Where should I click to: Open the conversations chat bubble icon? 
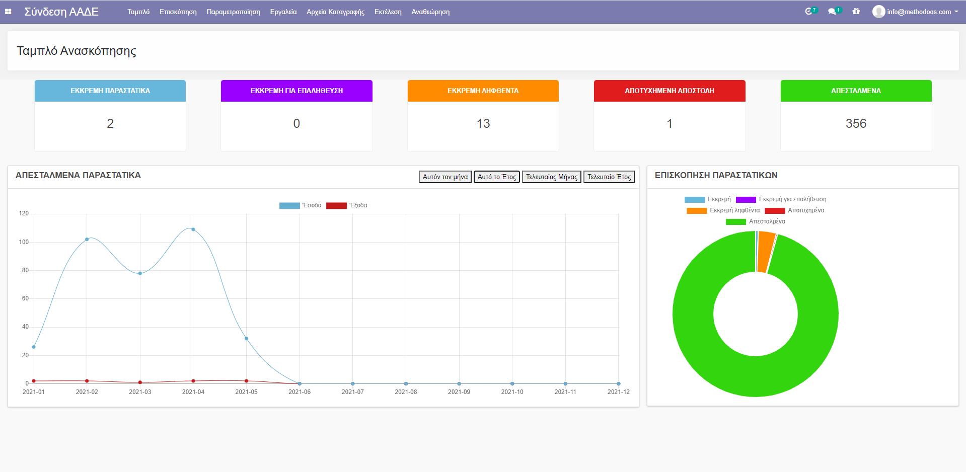point(832,12)
